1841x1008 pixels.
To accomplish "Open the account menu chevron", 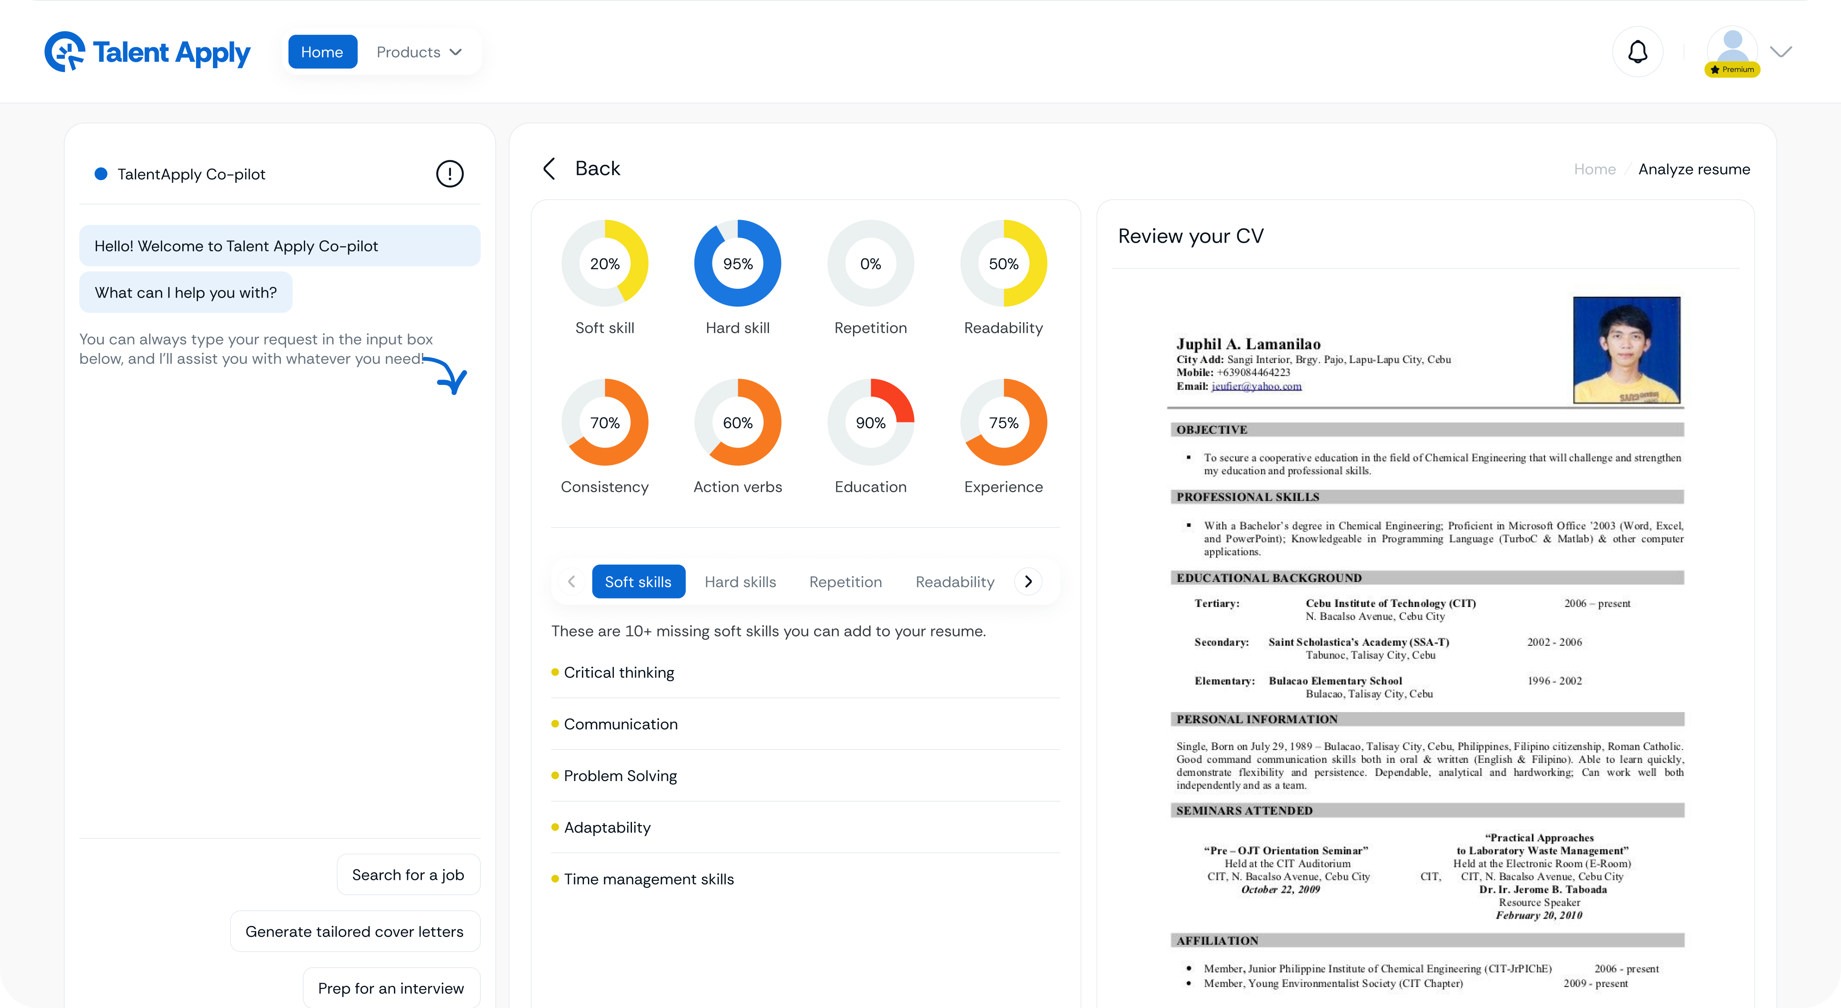I will point(1781,51).
